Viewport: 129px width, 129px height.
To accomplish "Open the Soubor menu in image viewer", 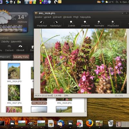I will [38, 17].
